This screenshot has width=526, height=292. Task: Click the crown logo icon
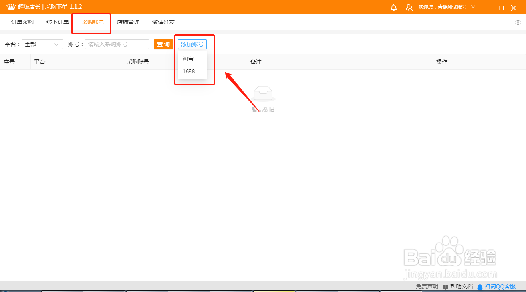tap(11, 7)
